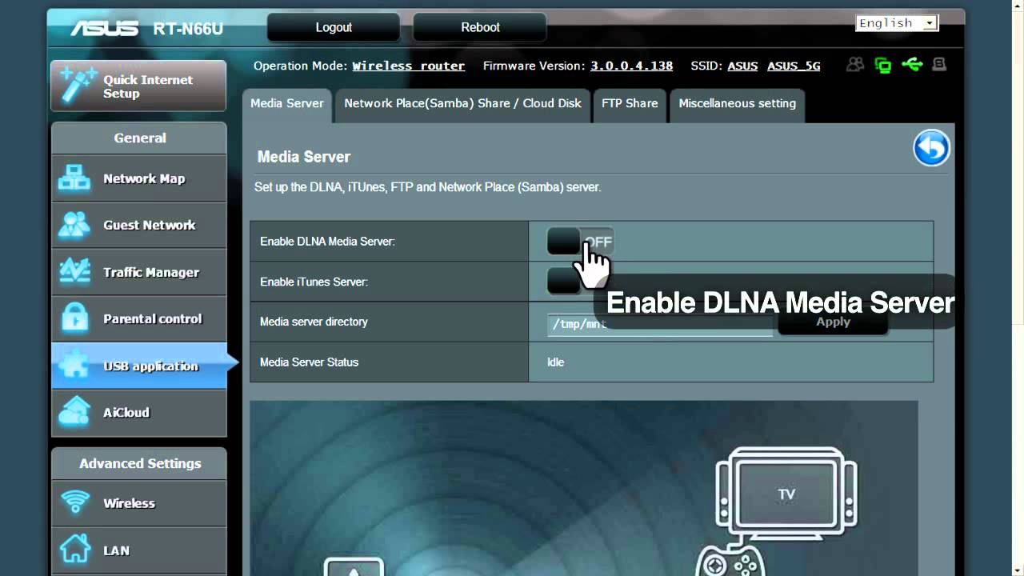Click the Reboot button
Screen dimensions: 1024x576
click(480, 27)
